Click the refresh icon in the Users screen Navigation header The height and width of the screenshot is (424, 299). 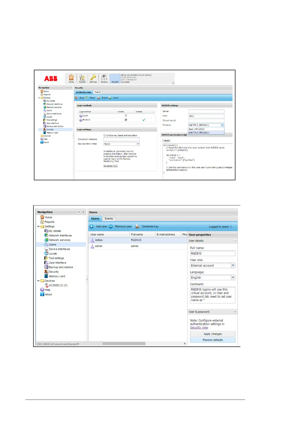(83, 212)
